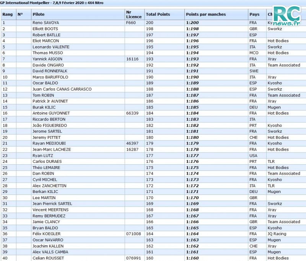Click pilot name Bryan BALDO
Image resolution: width=306 pixels, height=261 pixels.
pyautogui.click(x=45, y=228)
